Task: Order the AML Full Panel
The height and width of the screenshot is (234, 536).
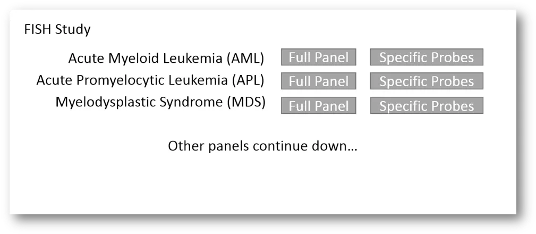Action: 319,57
